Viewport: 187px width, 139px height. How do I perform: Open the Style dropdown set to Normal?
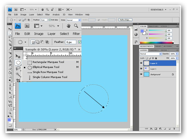click(73, 20)
